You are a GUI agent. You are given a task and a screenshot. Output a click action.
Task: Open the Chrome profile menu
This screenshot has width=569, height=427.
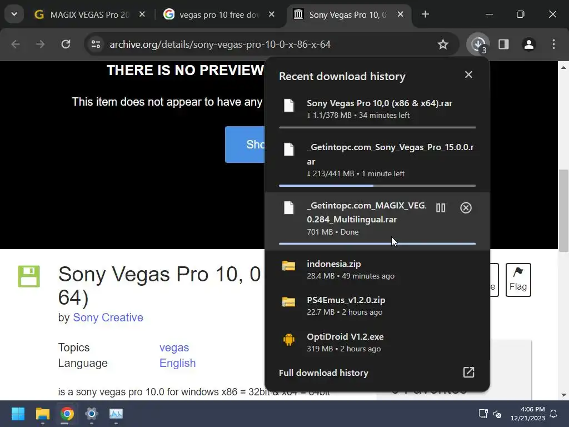tap(529, 44)
